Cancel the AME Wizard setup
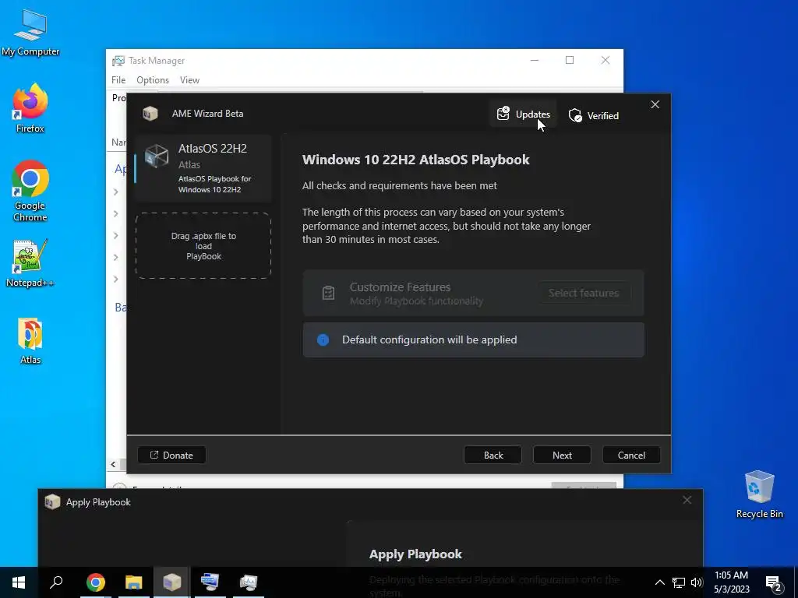The width and height of the screenshot is (798, 598). click(631, 455)
